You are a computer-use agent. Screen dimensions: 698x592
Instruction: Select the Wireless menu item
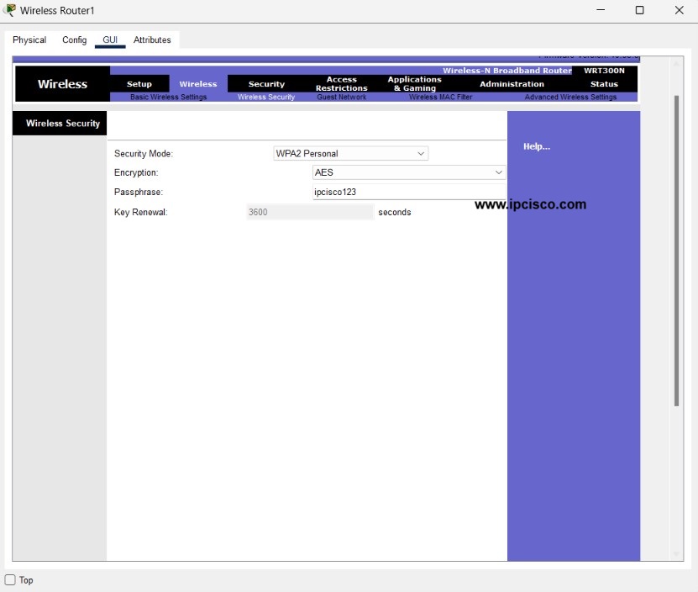(x=198, y=84)
